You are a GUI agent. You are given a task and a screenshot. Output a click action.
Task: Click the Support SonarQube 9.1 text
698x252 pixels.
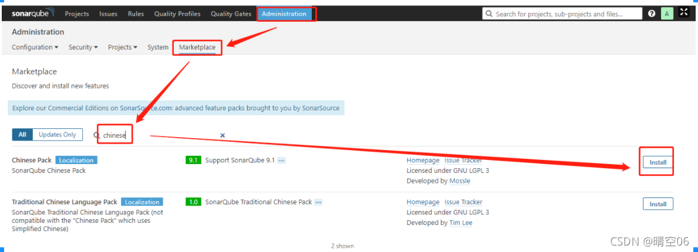[240, 160]
